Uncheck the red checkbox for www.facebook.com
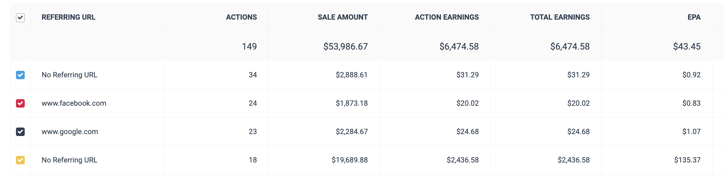 coord(20,103)
